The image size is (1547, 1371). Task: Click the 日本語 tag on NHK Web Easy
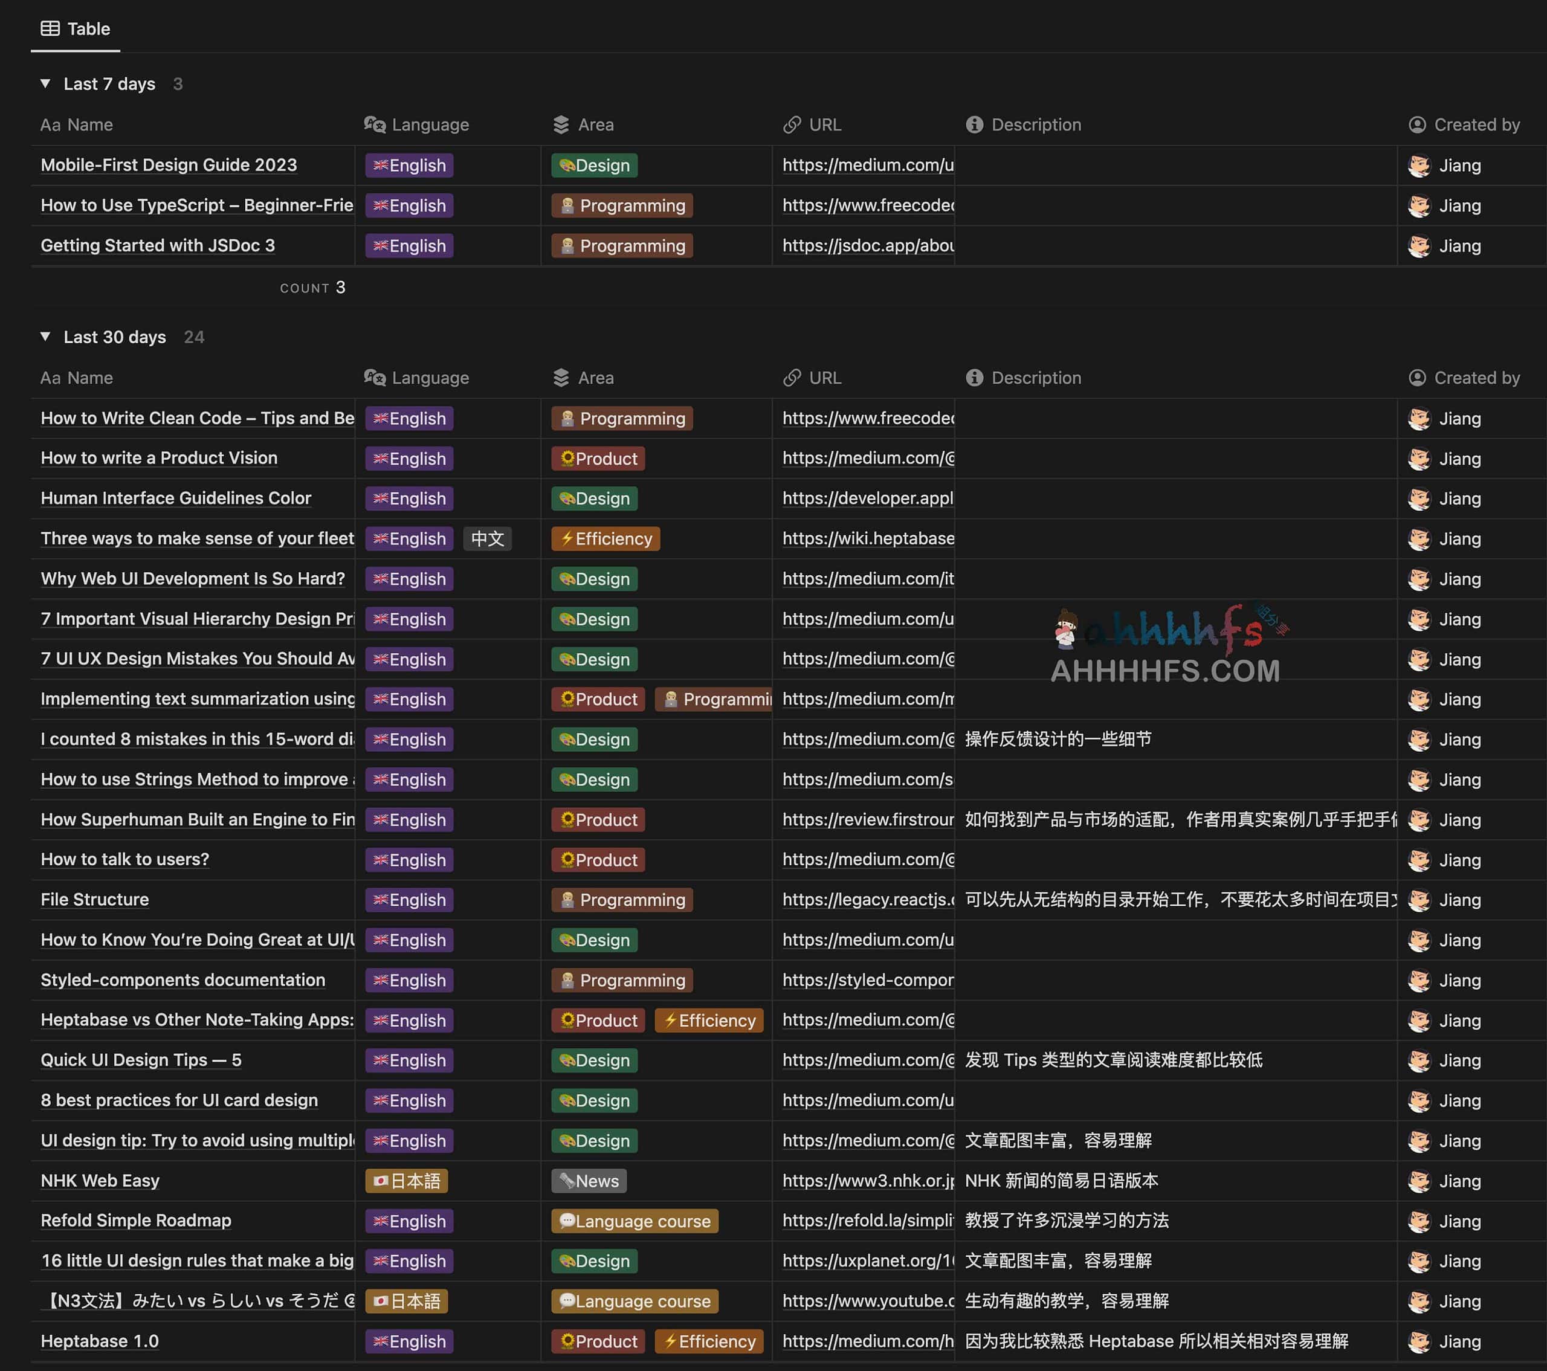tap(407, 1180)
